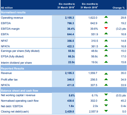Click the 33.9 change value for Reported NPATA
Image resolution: width=127 pixels, height=115 pixels.
(x=123, y=85)
